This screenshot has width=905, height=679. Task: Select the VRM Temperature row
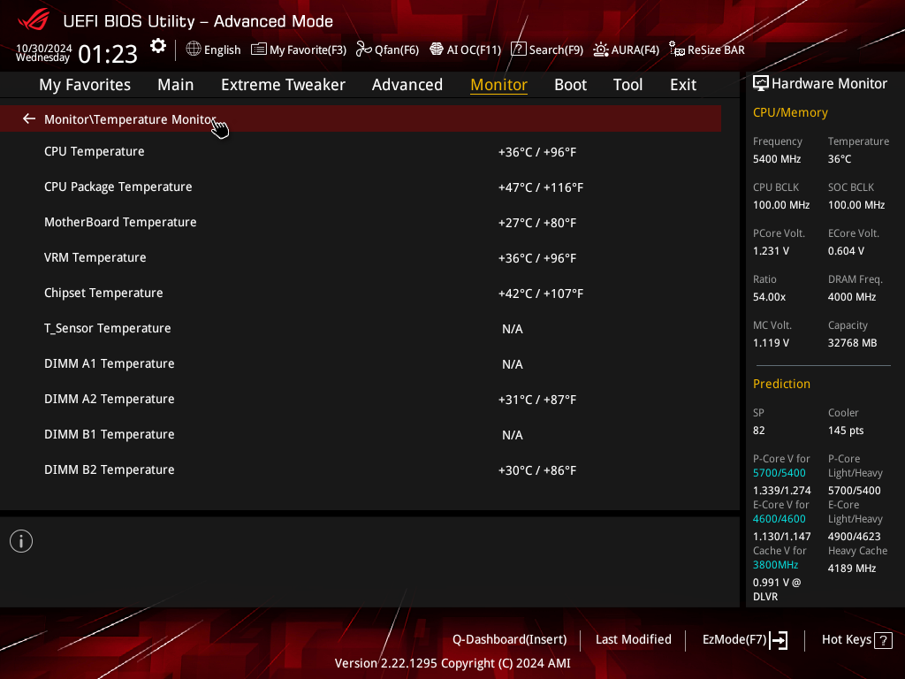point(361,257)
